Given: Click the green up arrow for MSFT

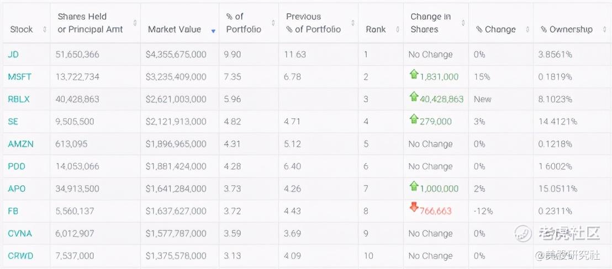Looking at the screenshot, I should click(x=414, y=74).
